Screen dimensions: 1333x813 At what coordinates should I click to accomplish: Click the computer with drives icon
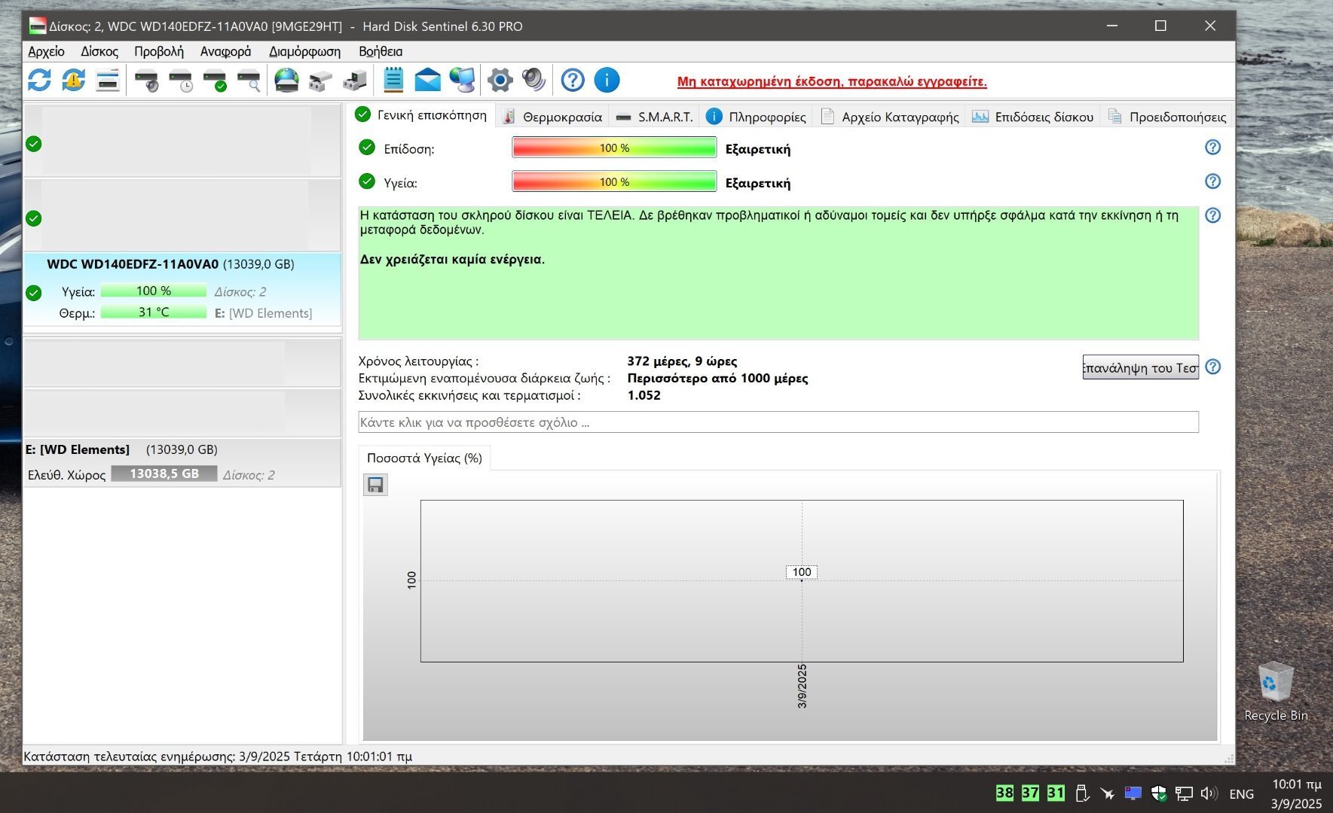coord(354,80)
